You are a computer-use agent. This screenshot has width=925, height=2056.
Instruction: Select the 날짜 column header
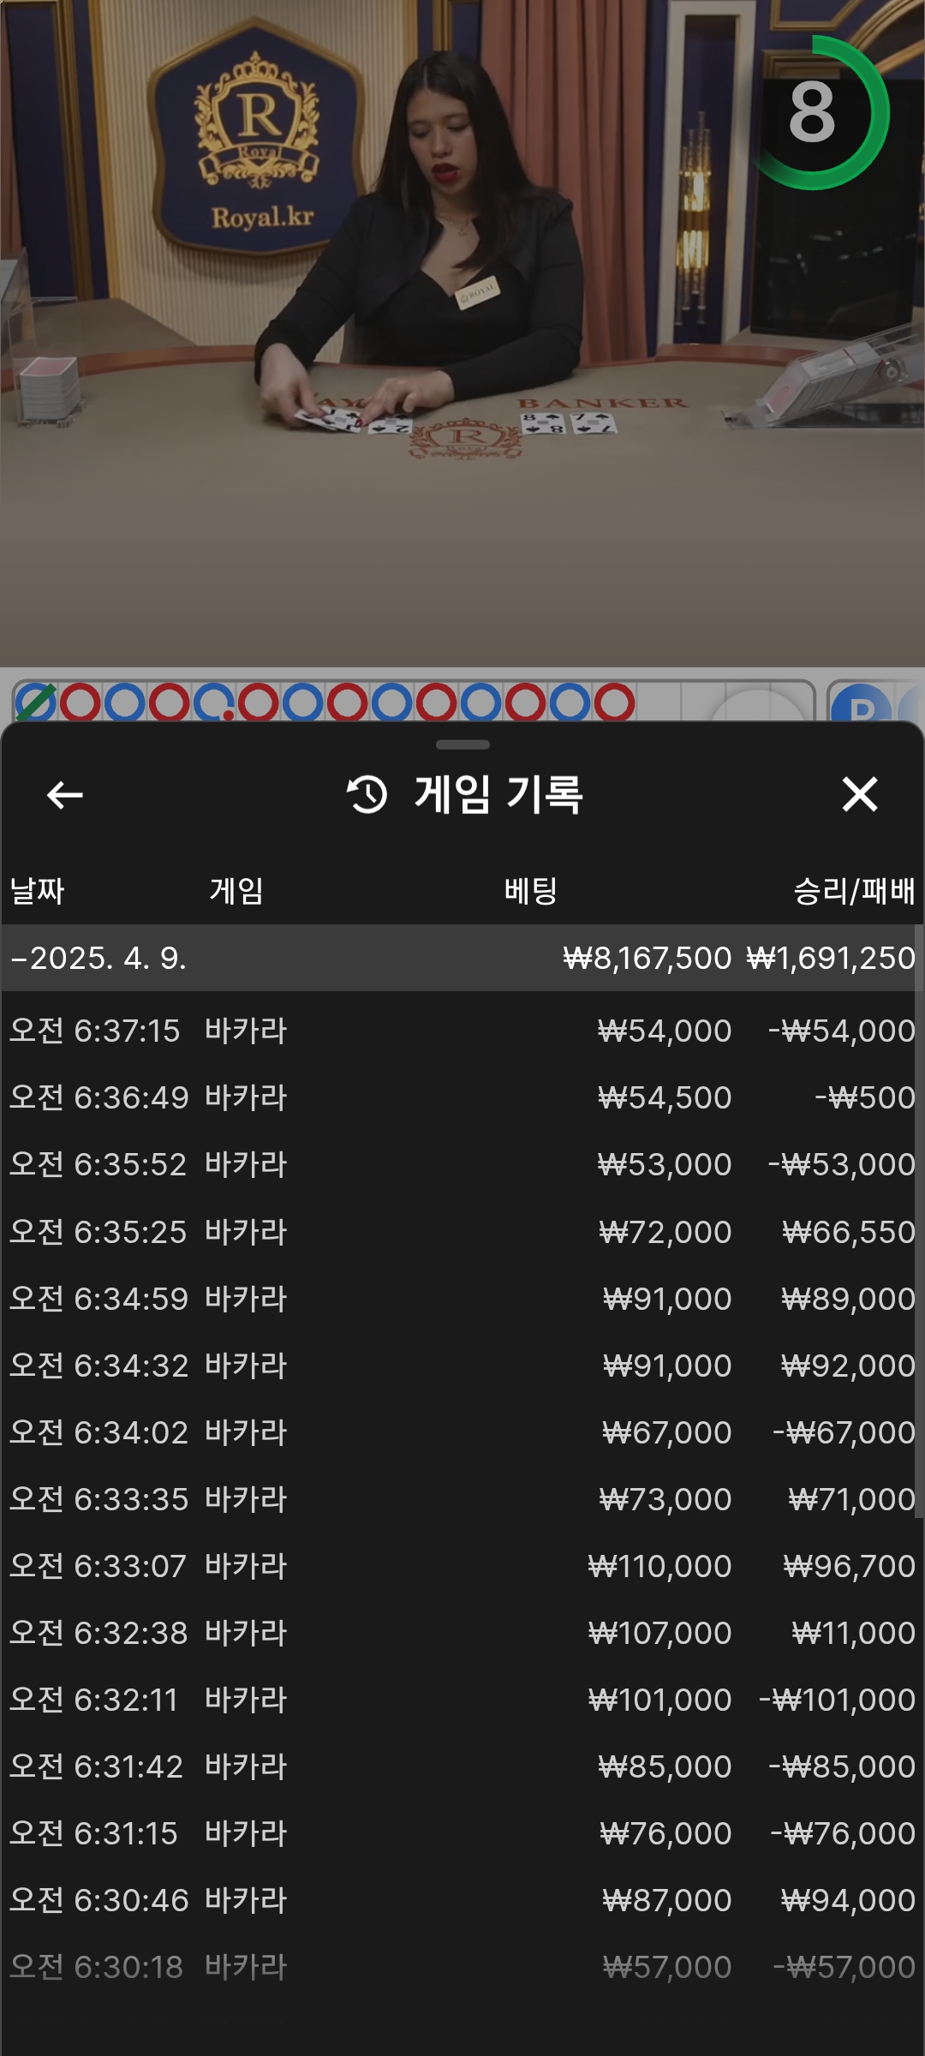tap(37, 891)
